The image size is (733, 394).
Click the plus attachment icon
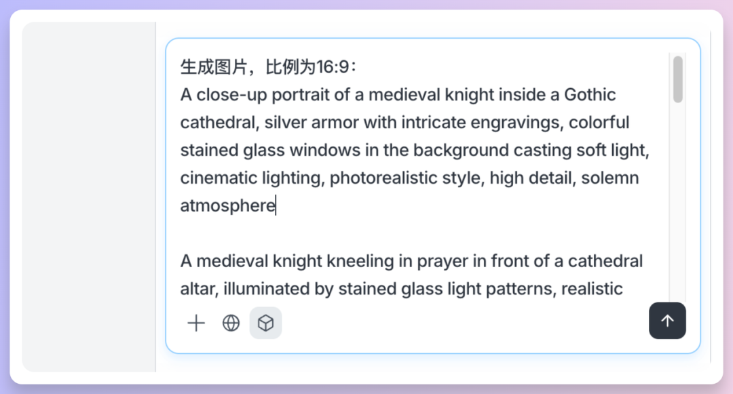(x=196, y=323)
